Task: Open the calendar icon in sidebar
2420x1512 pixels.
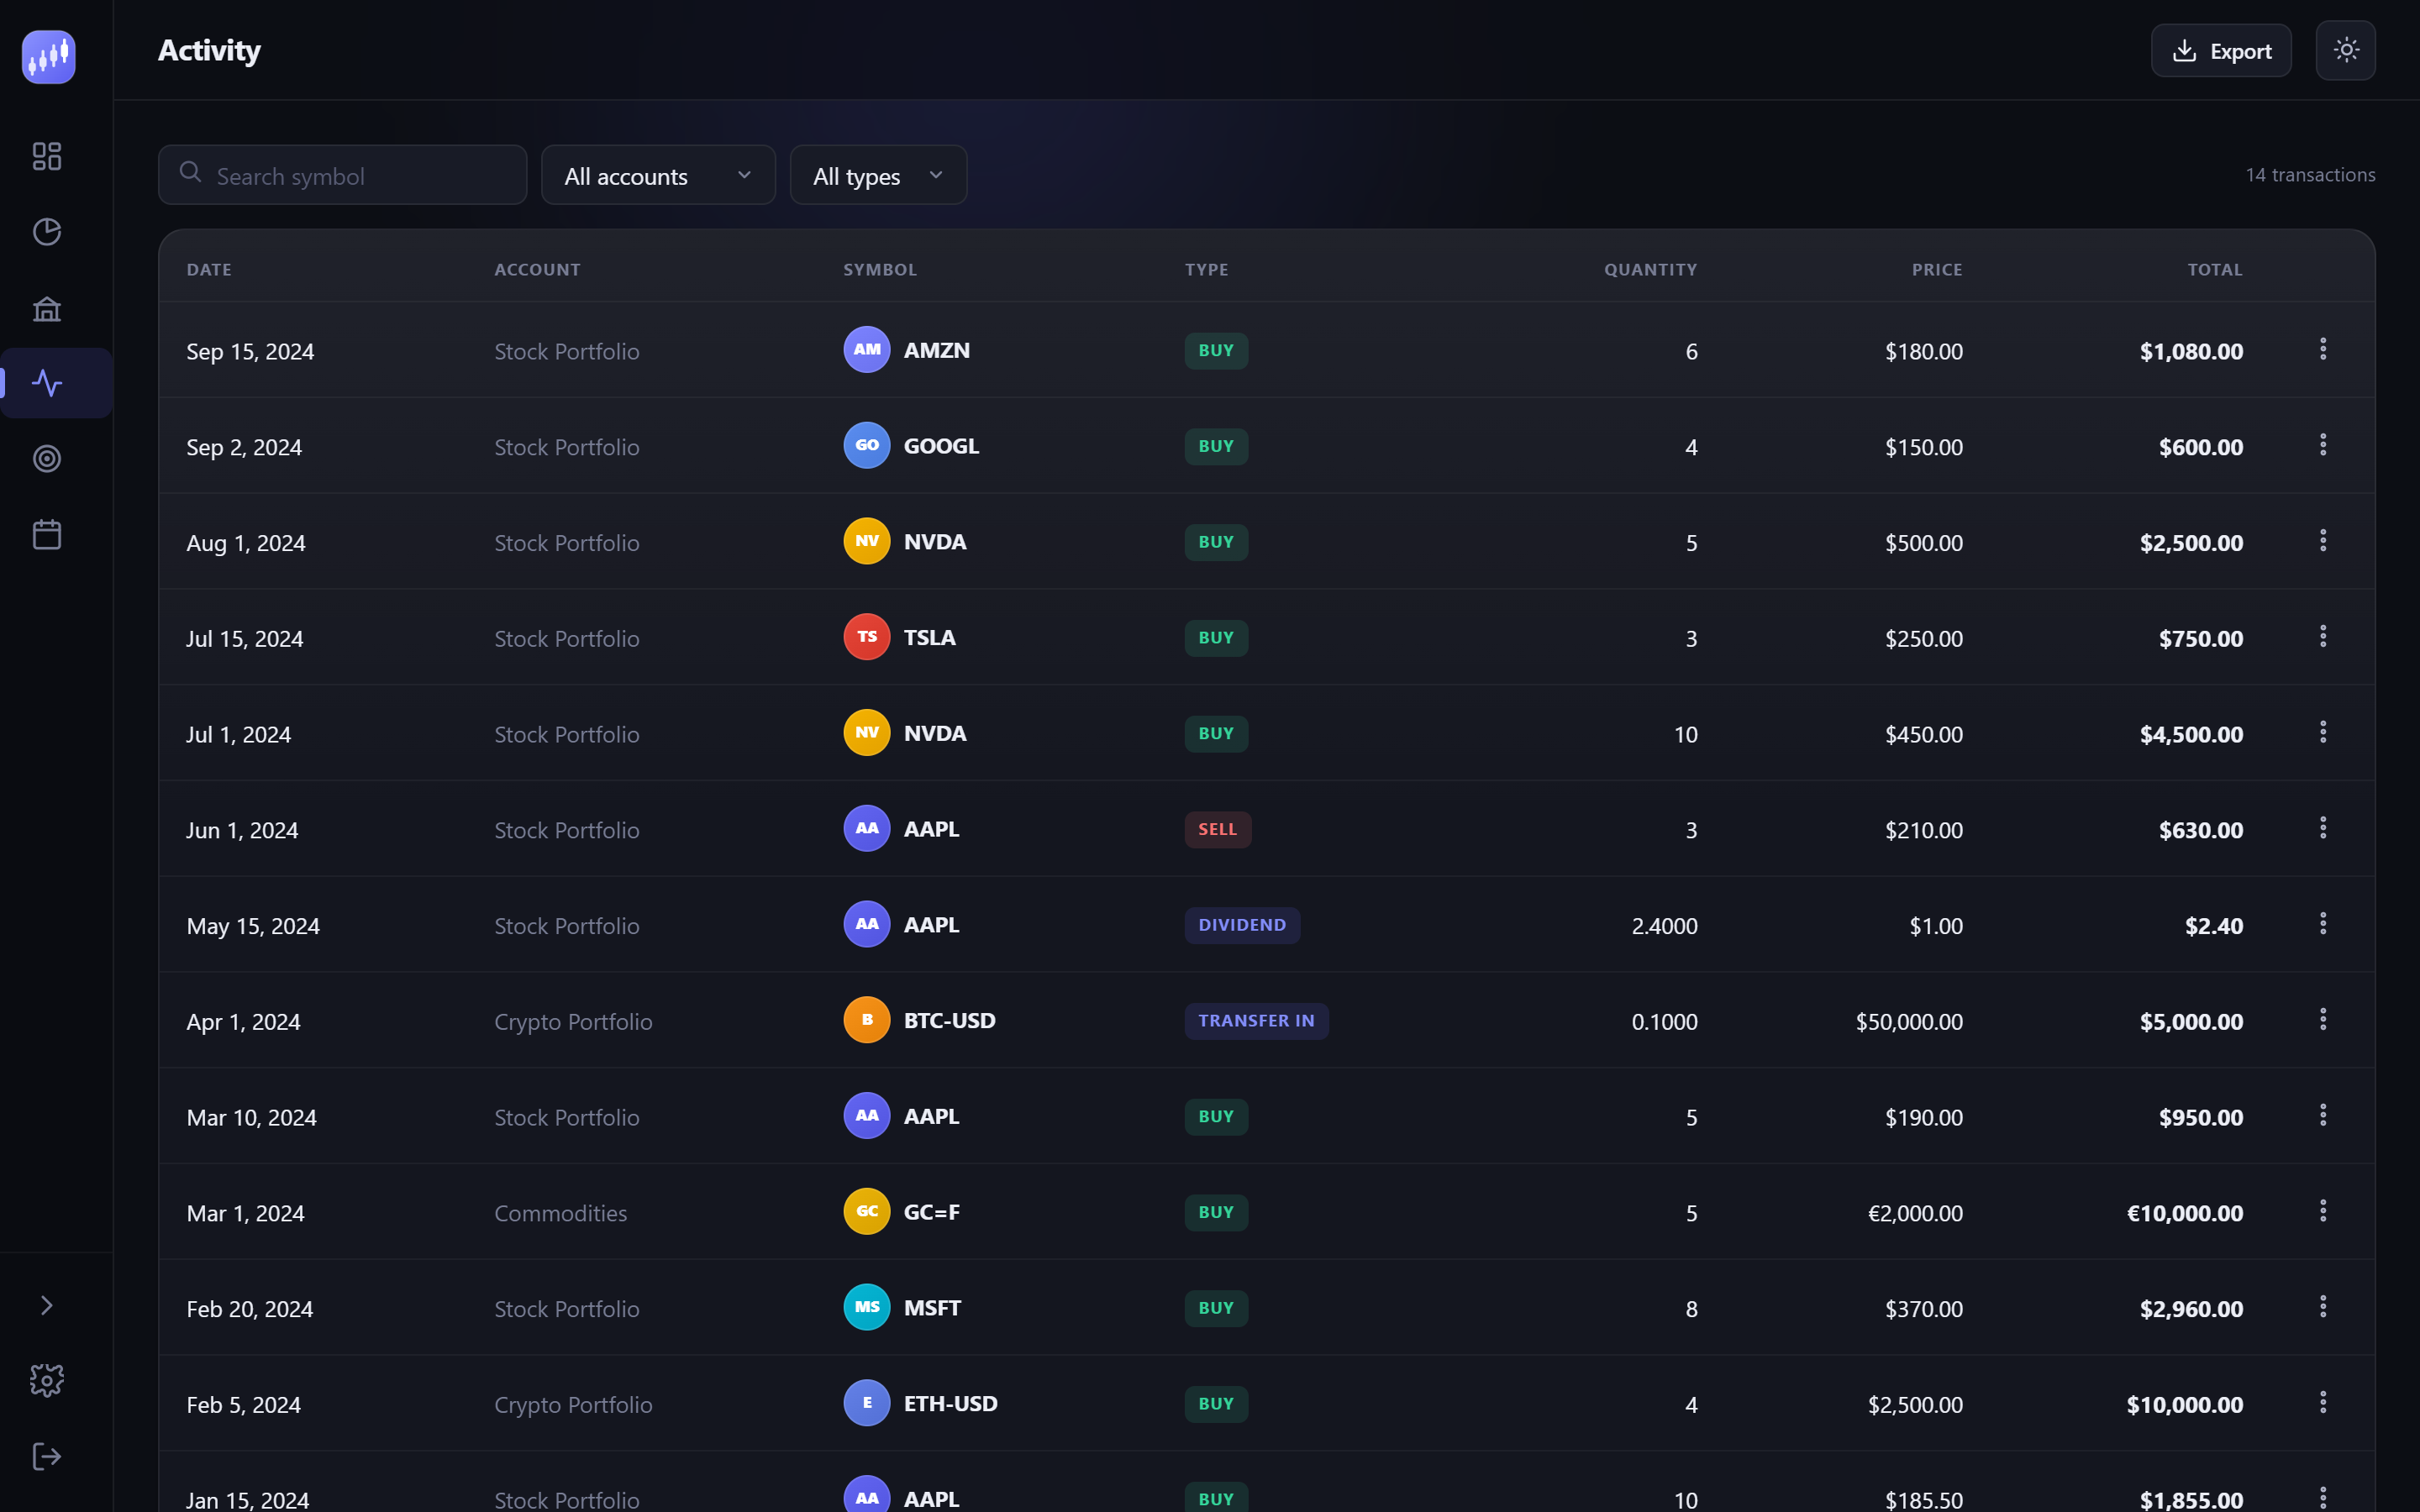Action: click(x=47, y=534)
